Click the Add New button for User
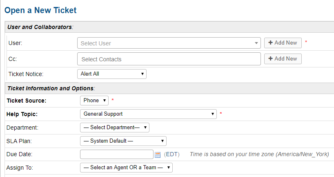Screen dimensions: 334x177 (283, 43)
